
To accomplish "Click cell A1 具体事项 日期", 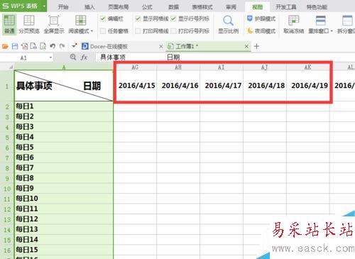I will click(64, 86).
